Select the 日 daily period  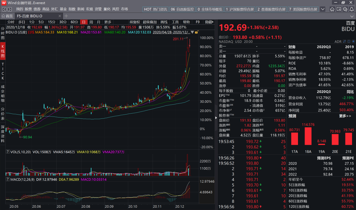tap(84, 22)
